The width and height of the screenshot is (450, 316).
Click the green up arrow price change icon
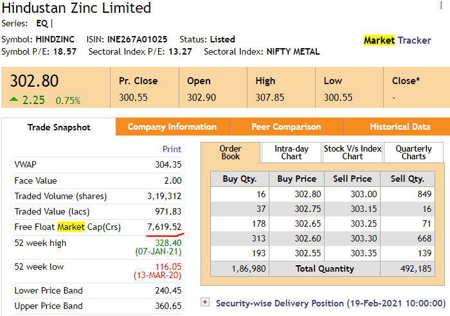click(x=14, y=100)
